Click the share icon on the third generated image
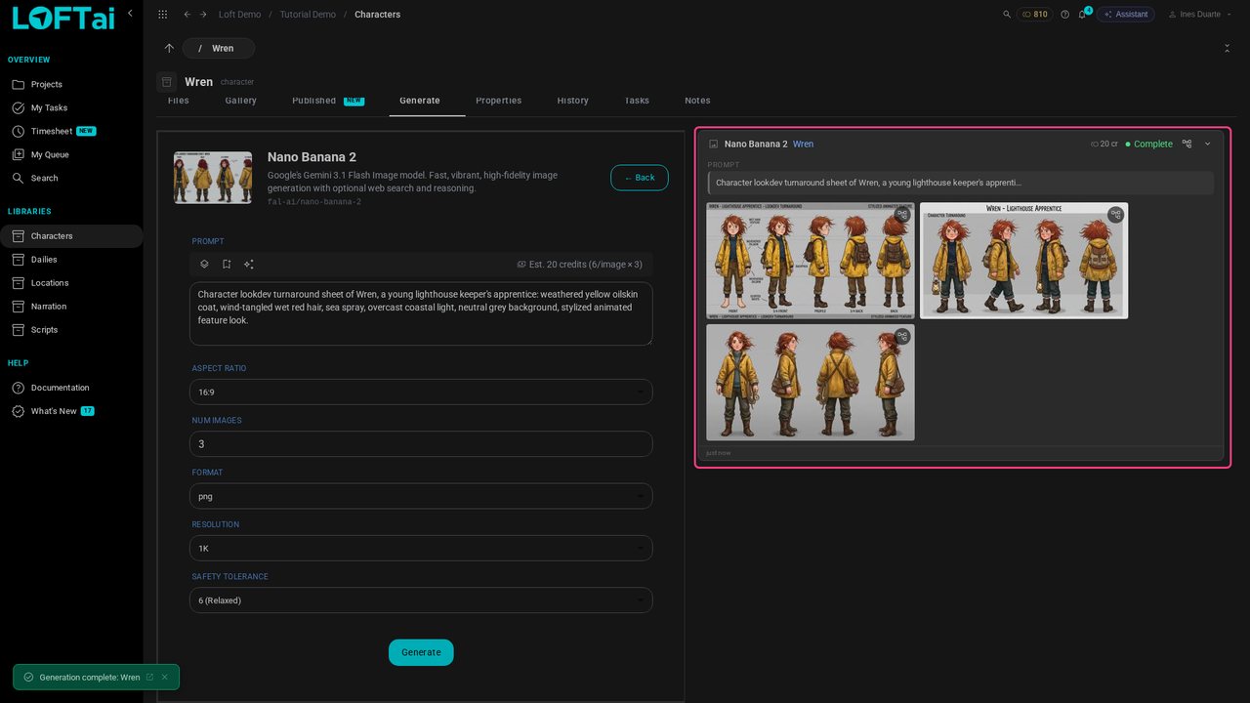This screenshot has width=1250, height=703. (x=902, y=337)
